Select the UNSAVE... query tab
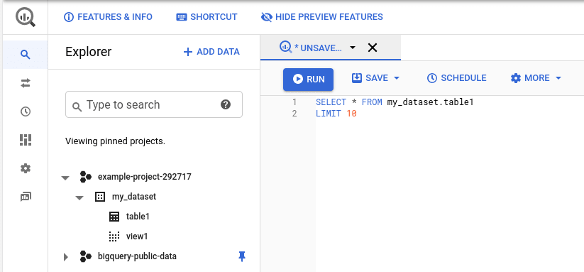This screenshot has width=584, height=272. click(x=318, y=48)
